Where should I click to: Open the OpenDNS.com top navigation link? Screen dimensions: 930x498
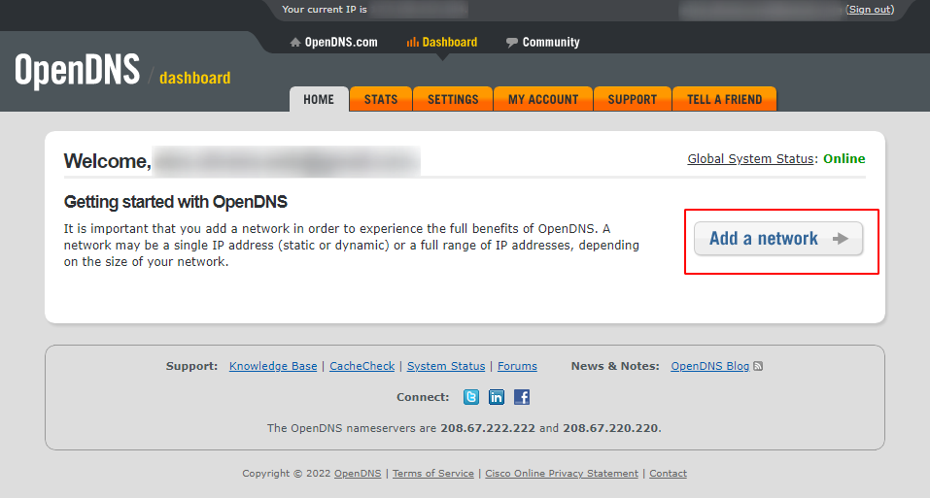pyautogui.click(x=341, y=42)
